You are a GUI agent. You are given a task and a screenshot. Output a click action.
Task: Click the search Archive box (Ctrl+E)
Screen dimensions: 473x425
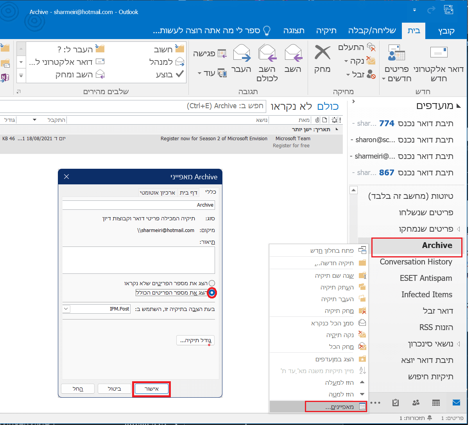[x=133, y=106]
